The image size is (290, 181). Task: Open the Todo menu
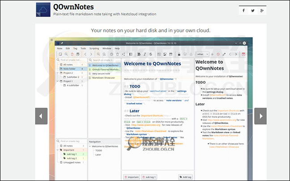pos(83,48)
